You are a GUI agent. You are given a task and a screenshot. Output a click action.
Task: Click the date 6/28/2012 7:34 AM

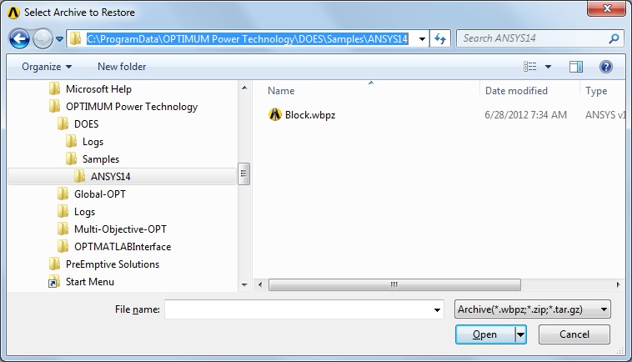525,115
